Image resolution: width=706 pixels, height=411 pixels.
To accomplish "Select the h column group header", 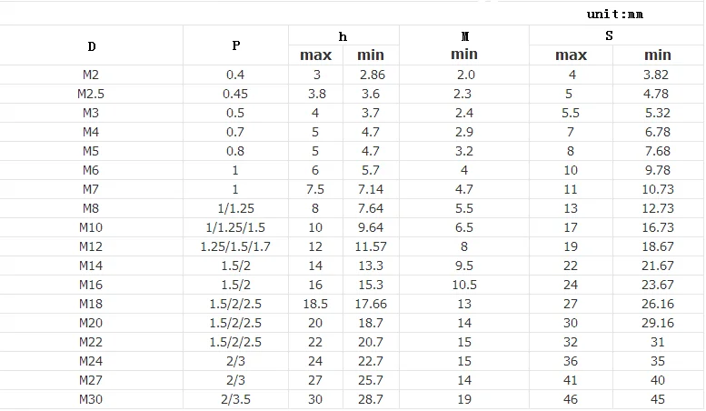I will click(x=343, y=36).
